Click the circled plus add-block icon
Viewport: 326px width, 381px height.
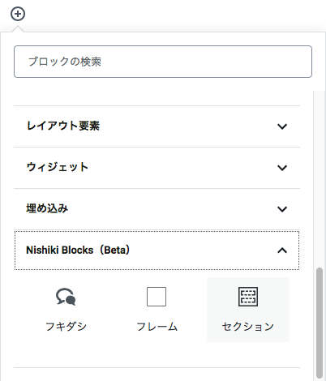(x=18, y=14)
